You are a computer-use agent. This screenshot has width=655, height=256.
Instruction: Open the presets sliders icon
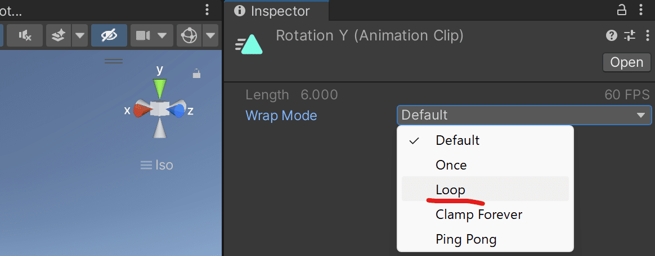click(630, 36)
